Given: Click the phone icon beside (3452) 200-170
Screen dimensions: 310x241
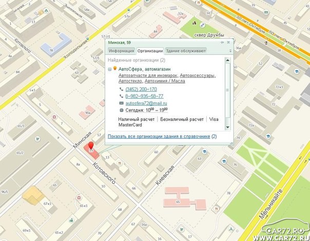Looking at the screenshot, I should coord(121,89).
